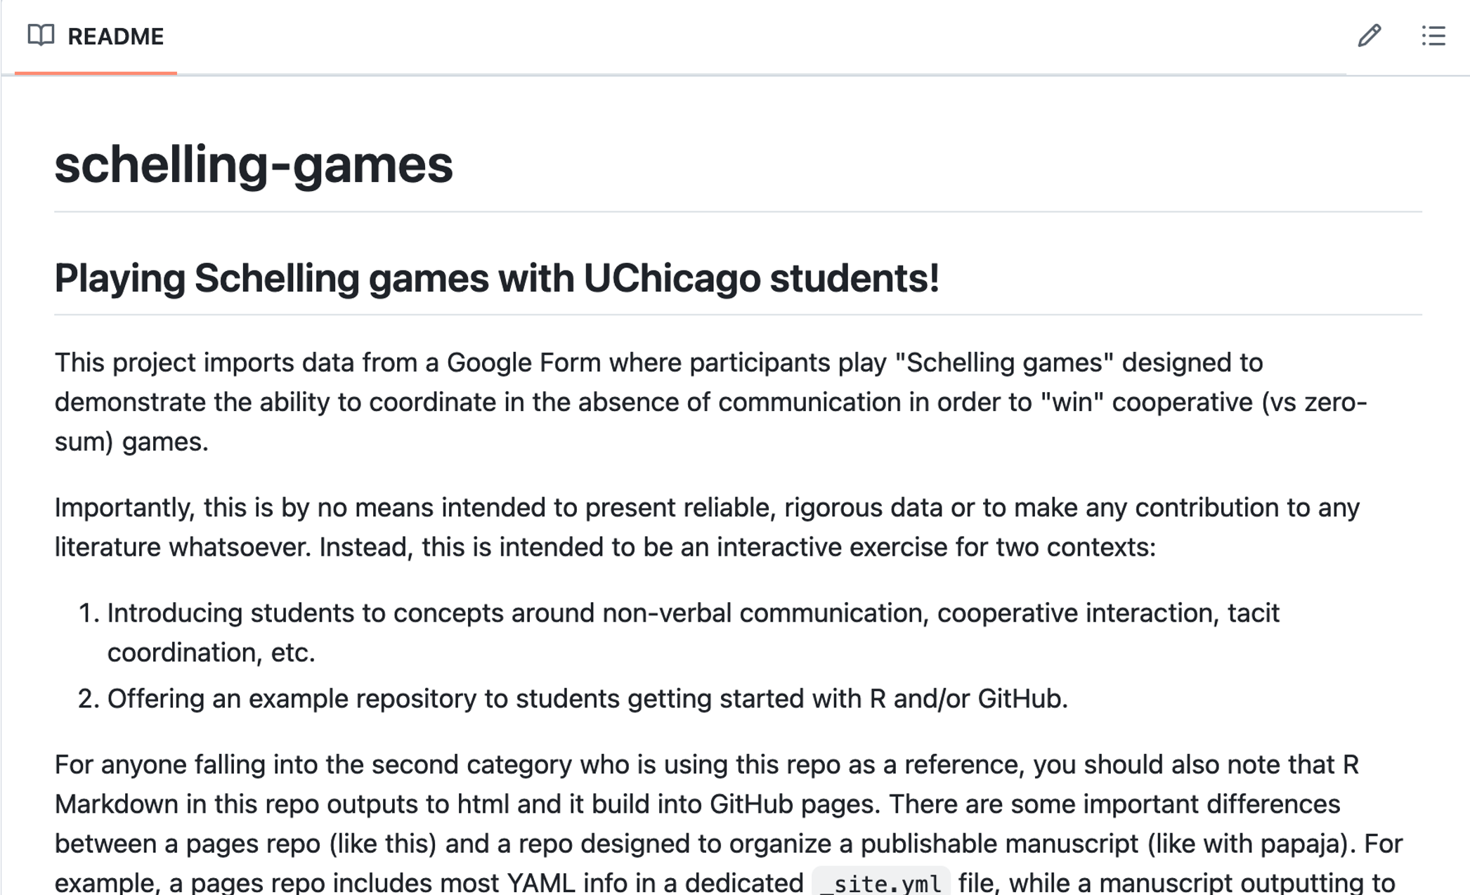Image resolution: width=1470 pixels, height=895 pixels.
Task: Click list item two about example repository
Action: pyautogui.click(x=587, y=699)
